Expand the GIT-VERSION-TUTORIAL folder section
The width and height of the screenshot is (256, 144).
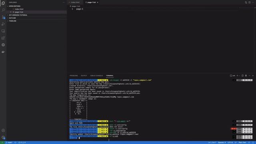point(18,15)
